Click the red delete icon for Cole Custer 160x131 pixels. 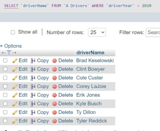[54, 78]
